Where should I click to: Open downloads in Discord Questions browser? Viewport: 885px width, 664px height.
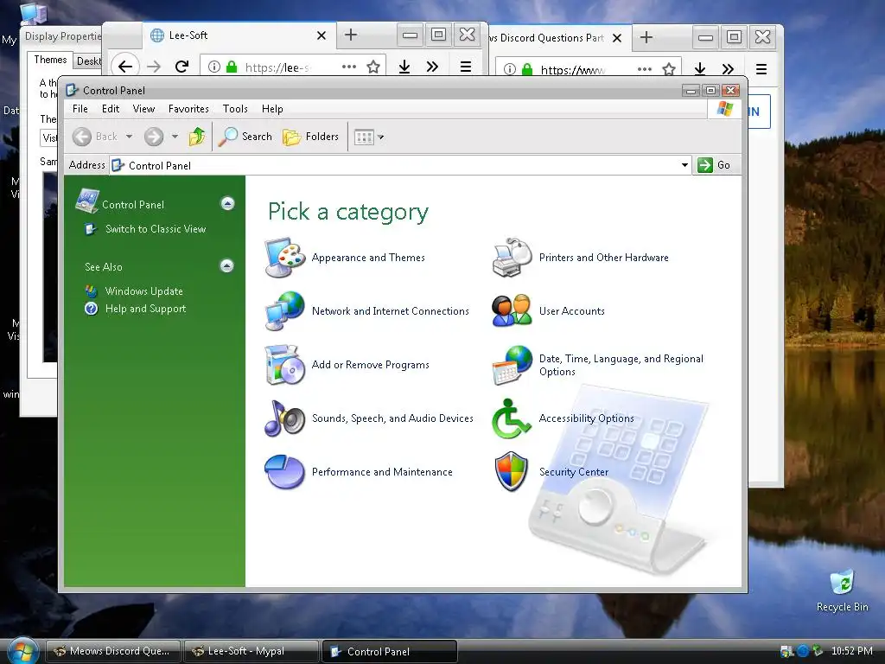point(700,69)
